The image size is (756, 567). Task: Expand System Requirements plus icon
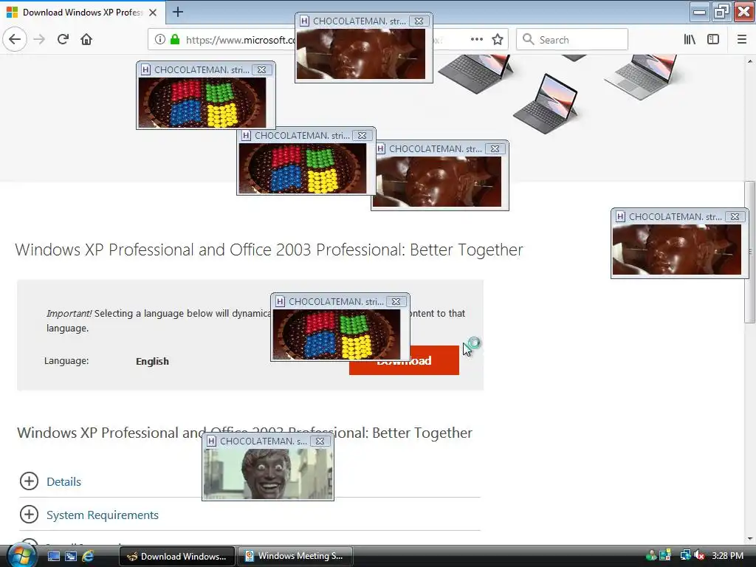[29, 515]
